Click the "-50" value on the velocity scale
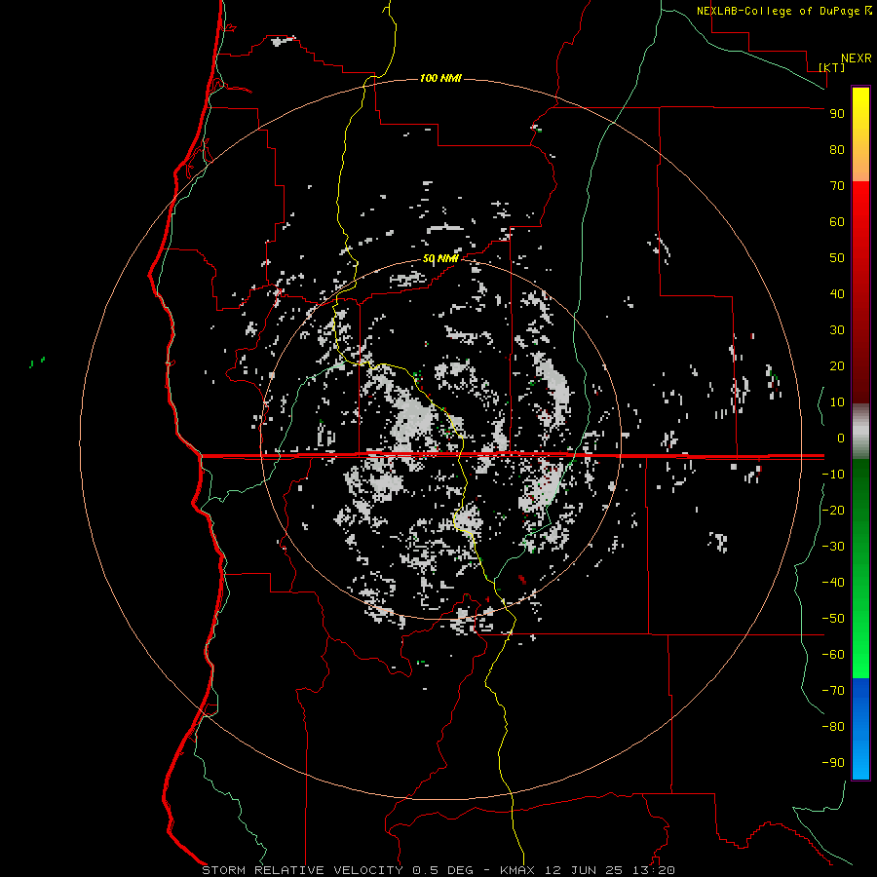877x877 pixels. click(x=833, y=619)
